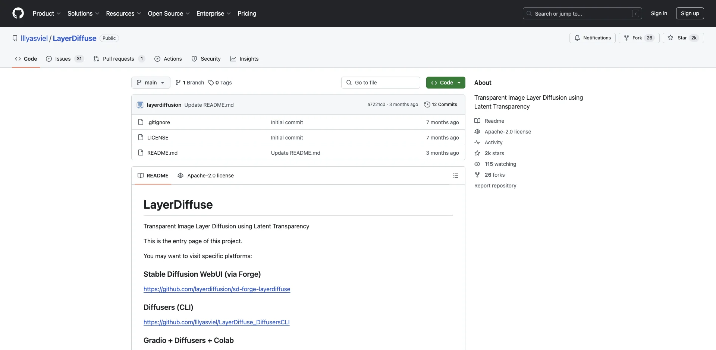Screen dimensions: 716x350
Task: Click the slash shortcut key icon in search
Action: click(636, 13)
